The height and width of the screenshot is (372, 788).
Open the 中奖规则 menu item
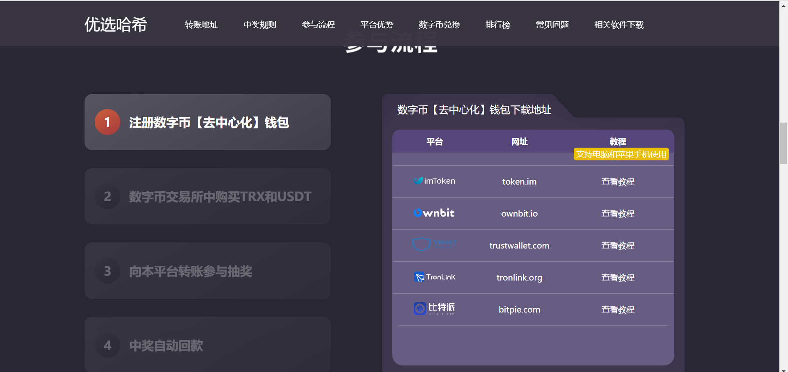point(260,25)
